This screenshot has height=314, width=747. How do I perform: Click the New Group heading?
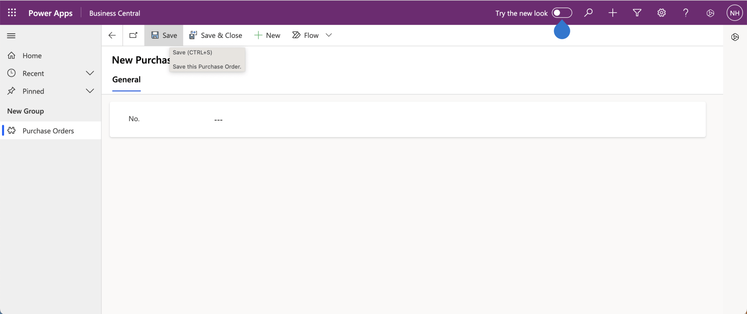26,111
